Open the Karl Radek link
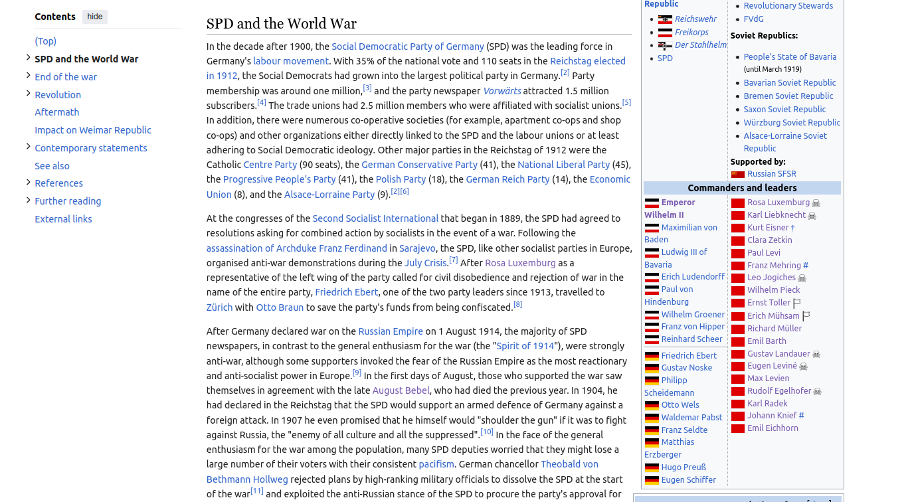The image size is (912, 502). tap(767, 404)
